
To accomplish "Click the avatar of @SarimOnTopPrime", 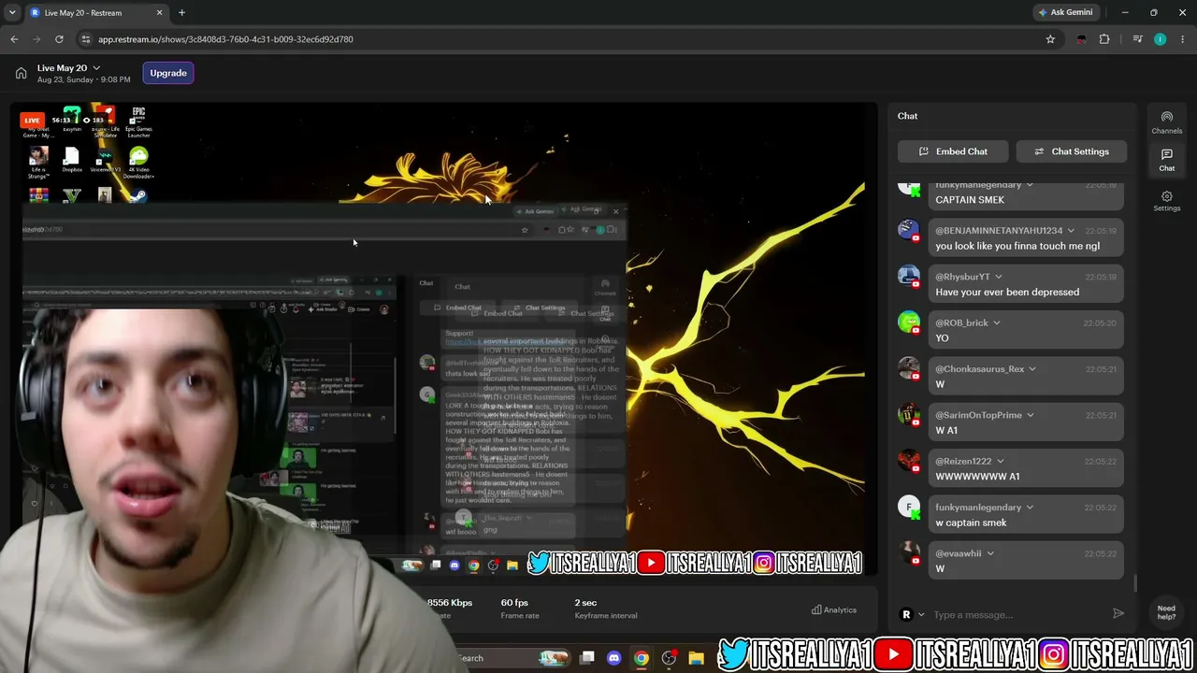I will pyautogui.click(x=909, y=414).
